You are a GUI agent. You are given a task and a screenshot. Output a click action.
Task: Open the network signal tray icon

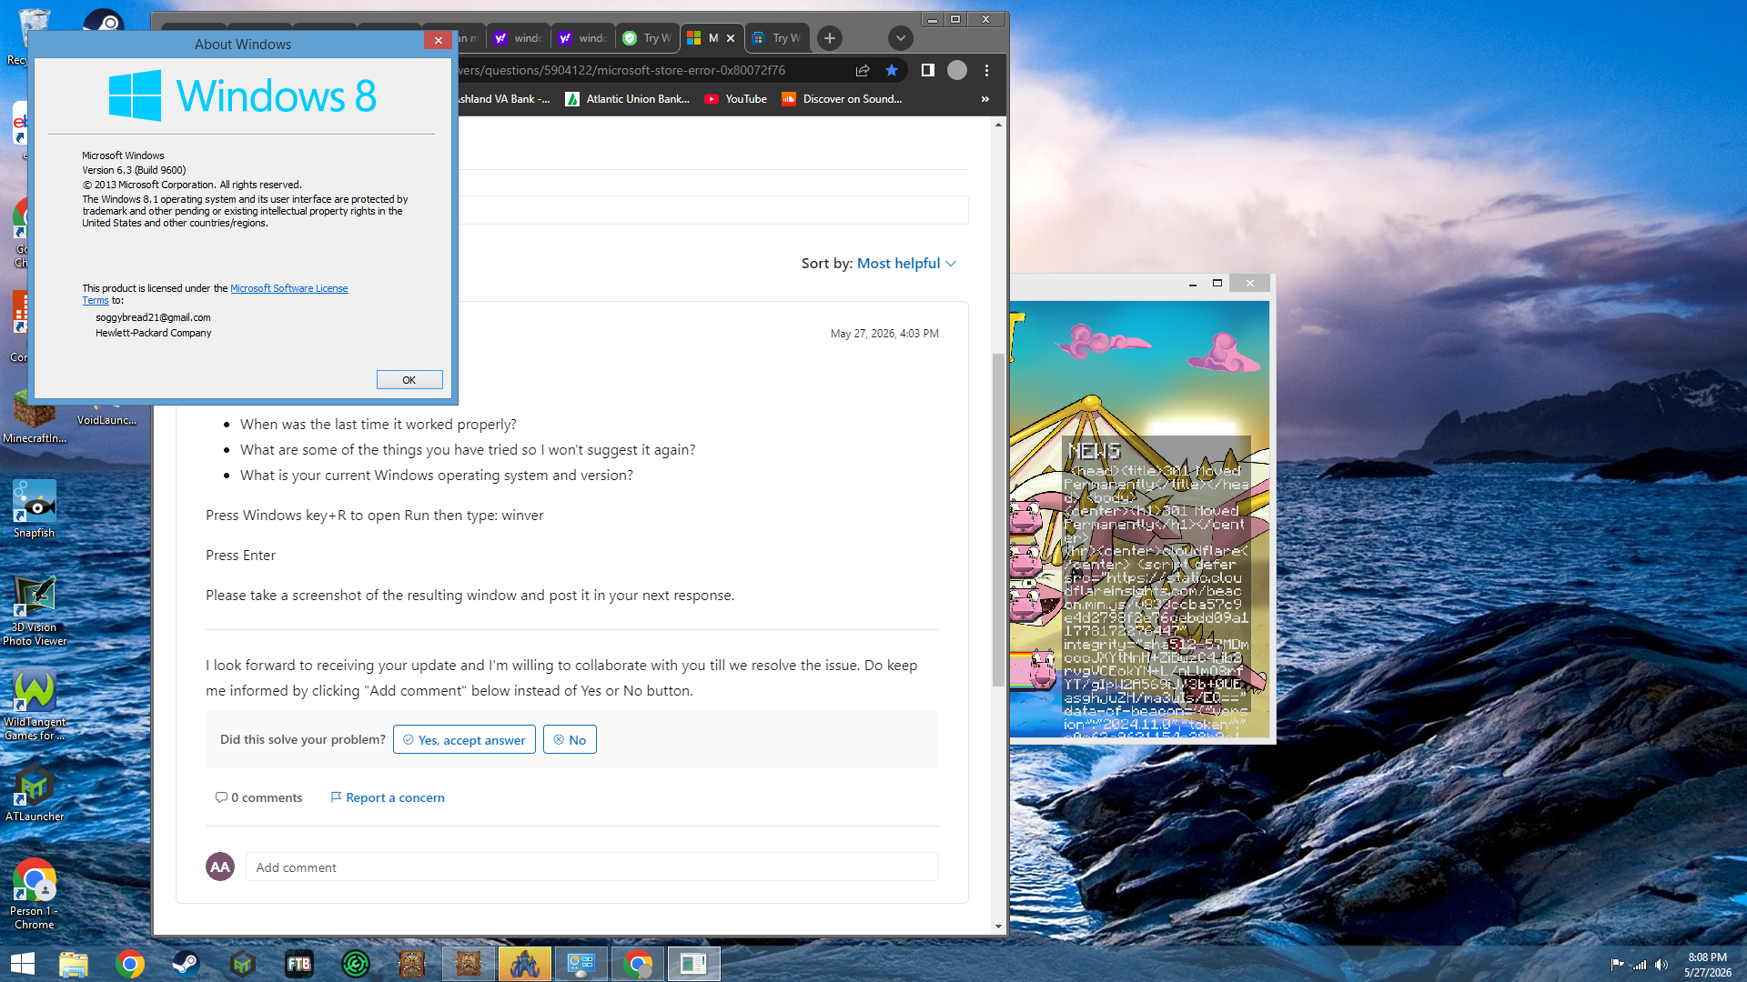tap(1640, 965)
